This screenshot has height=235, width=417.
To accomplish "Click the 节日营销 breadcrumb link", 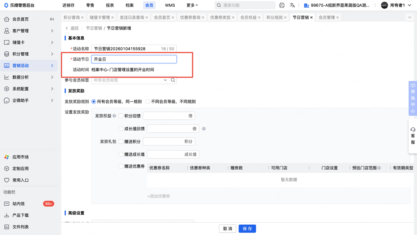I will 94,28.
